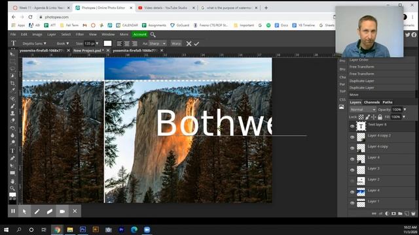
Task: Click the new adjustment layer icon
Action: [387, 213]
